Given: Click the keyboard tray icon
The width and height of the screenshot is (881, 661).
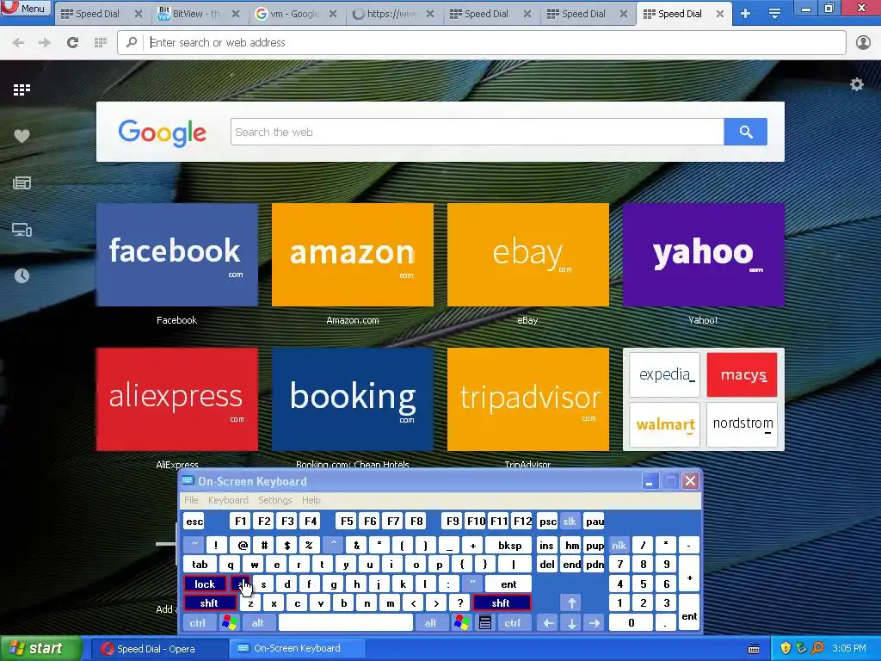Looking at the screenshot, I should point(754,649).
